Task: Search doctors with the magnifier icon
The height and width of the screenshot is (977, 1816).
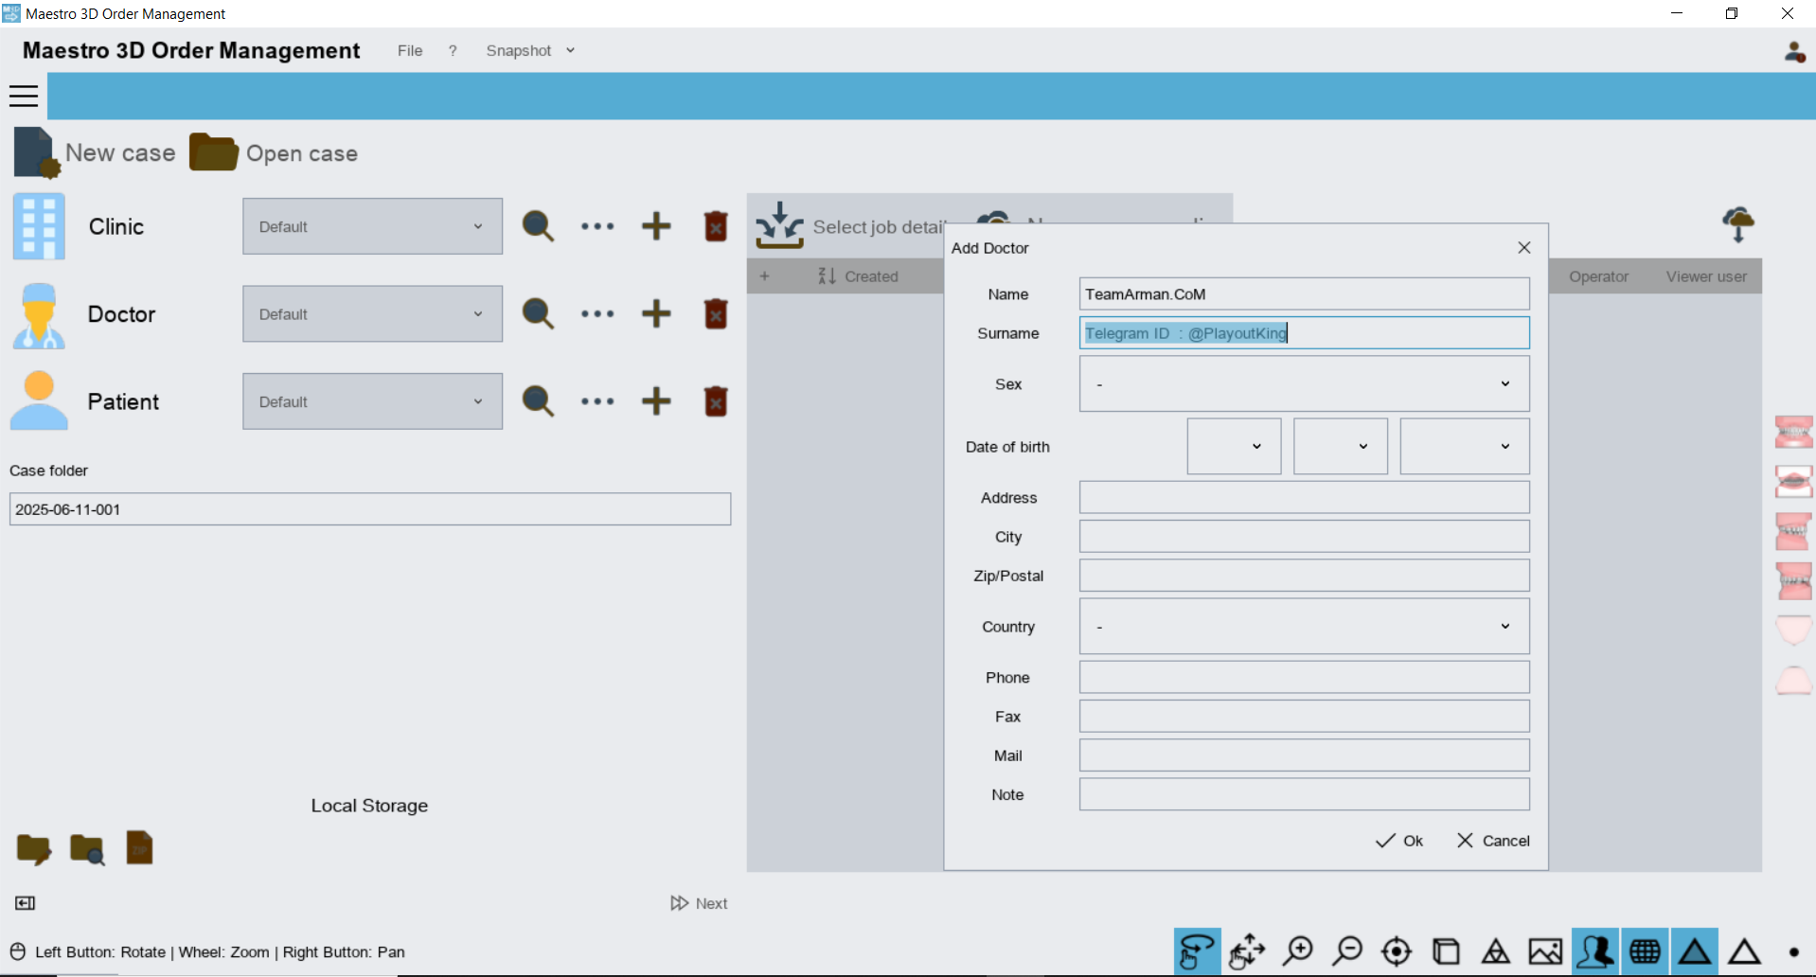Action: [538, 313]
